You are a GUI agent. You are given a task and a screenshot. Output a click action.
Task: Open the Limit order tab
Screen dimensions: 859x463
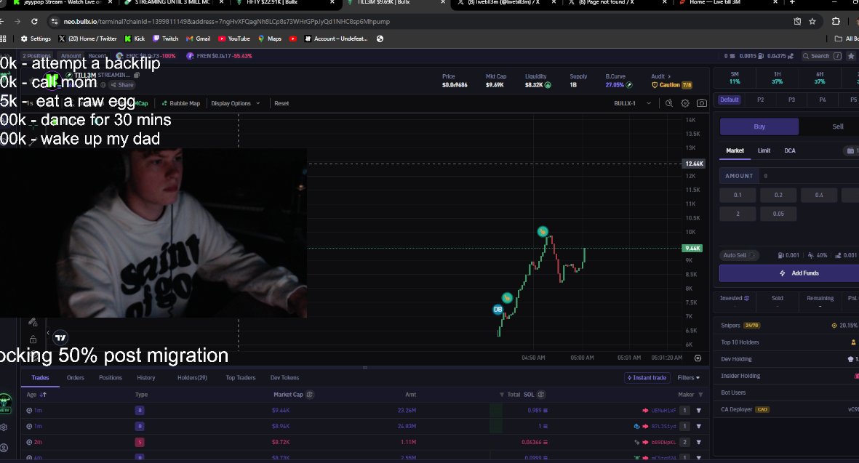coord(764,150)
